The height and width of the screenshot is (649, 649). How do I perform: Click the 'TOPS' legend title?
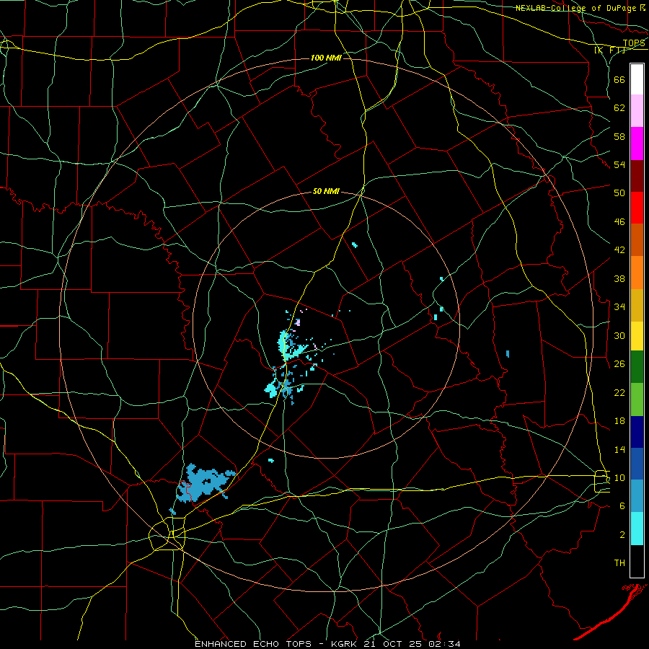[x=634, y=43]
